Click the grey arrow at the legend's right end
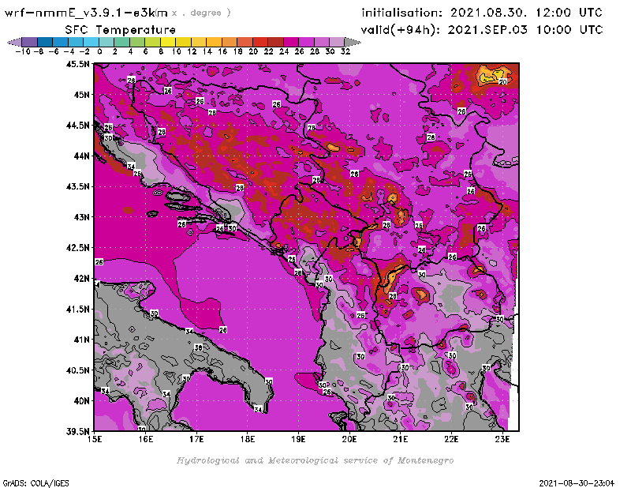The image size is (631, 488). (x=353, y=42)
